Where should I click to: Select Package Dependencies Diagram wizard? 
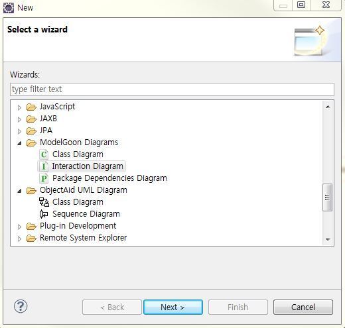point(109,178)
